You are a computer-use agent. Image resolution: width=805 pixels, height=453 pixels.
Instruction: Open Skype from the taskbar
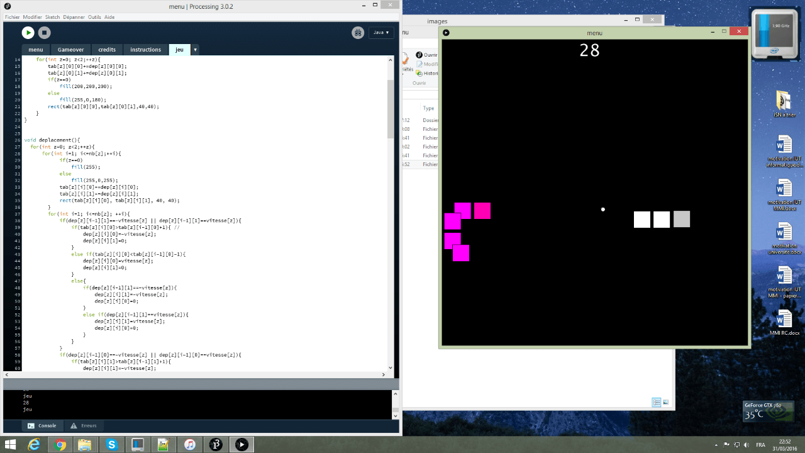click(x=112, y=445)
